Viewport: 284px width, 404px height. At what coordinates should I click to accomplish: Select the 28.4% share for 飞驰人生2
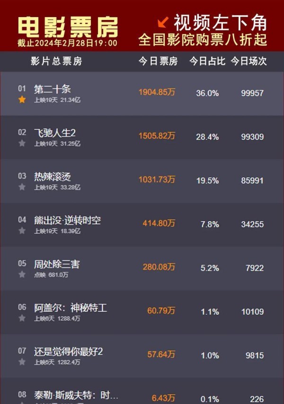207,137
